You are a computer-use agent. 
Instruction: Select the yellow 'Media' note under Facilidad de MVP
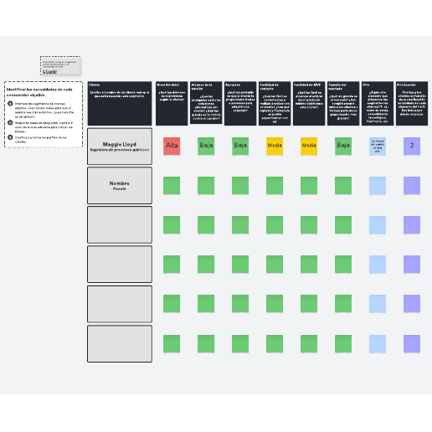click(309, 146)
